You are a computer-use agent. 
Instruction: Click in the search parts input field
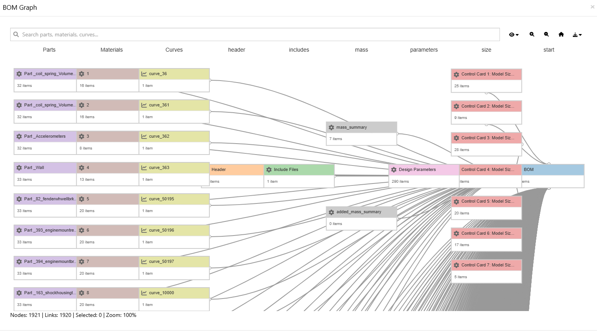254,34
